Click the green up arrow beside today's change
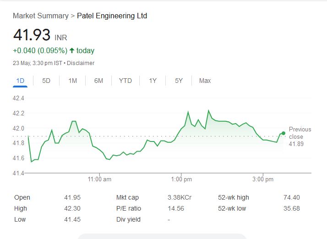The height and width of the screenshot is (239, 327). click(x=72, y=50)
